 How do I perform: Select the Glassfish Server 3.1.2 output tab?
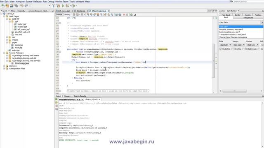click(x=69, y=99)
